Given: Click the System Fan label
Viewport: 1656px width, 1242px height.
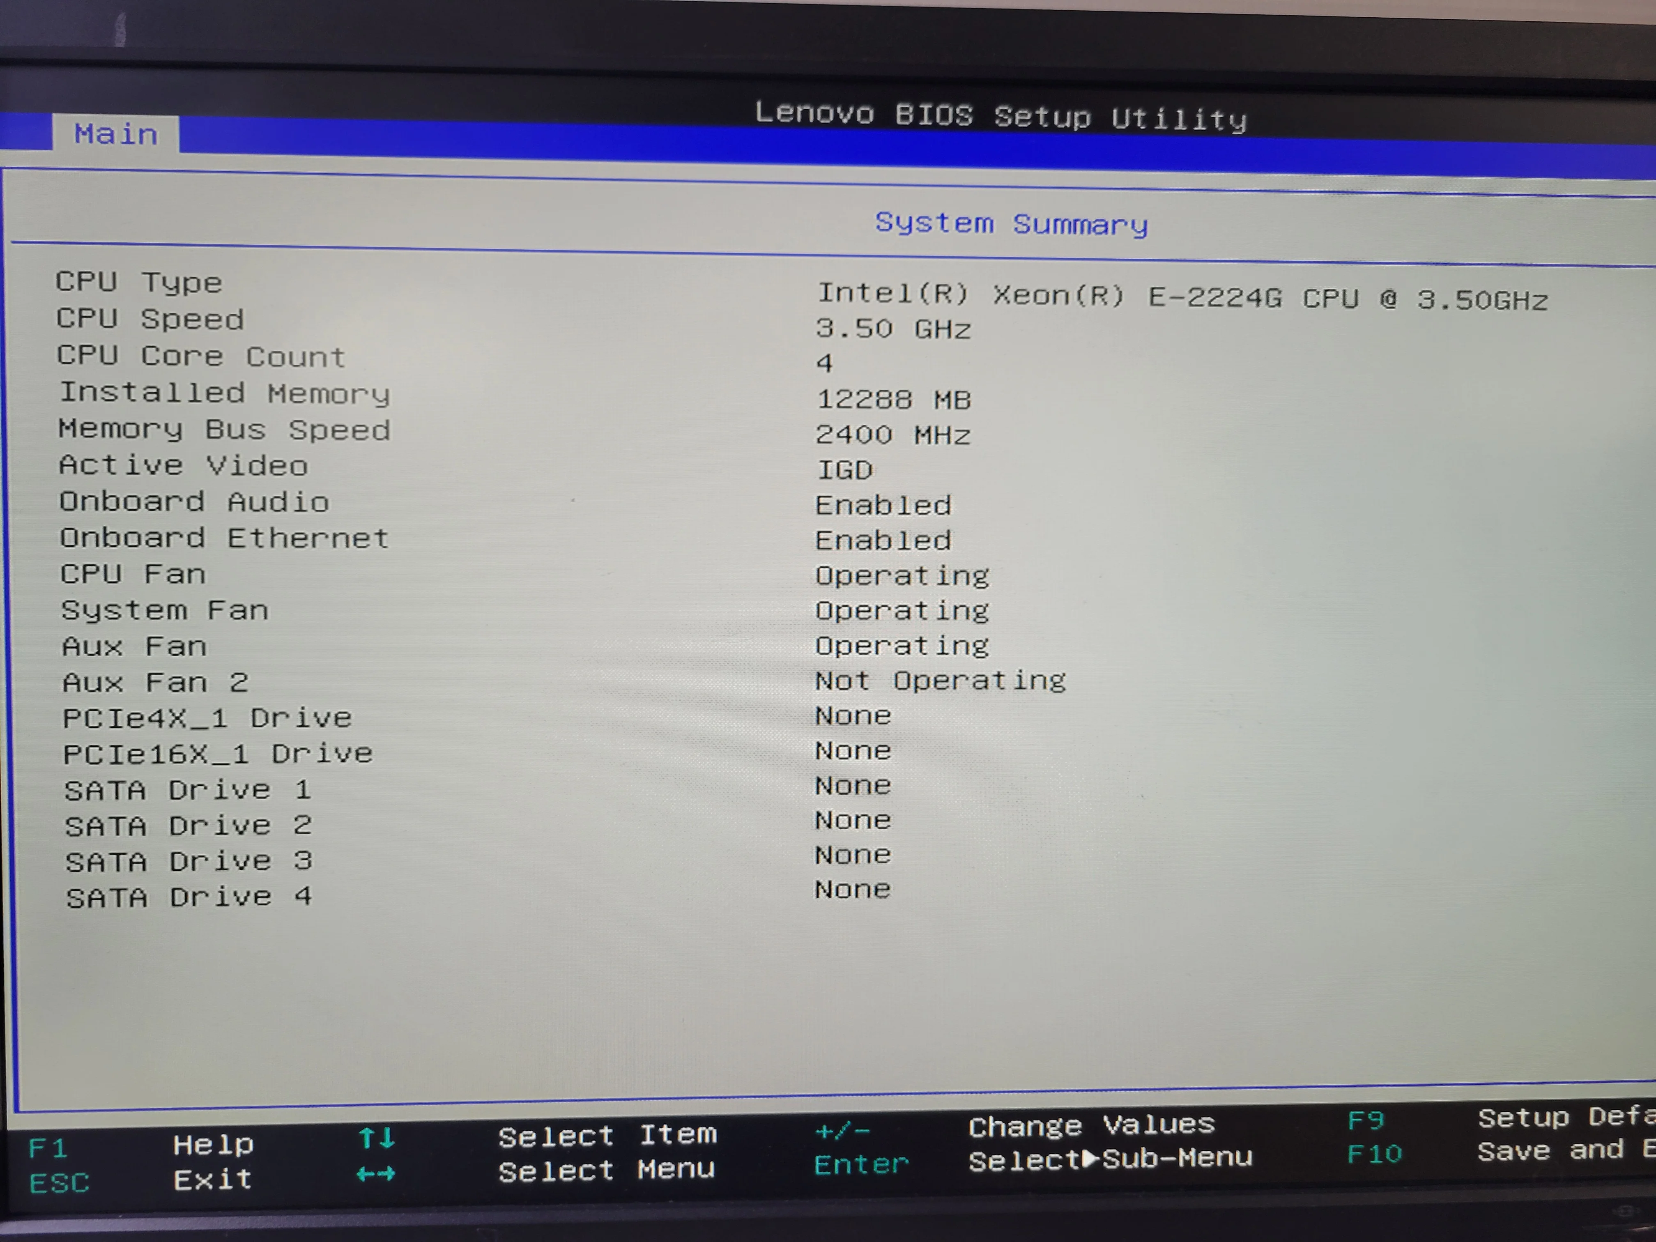Looking at the screenshot, I should click(x=165, y=611).
